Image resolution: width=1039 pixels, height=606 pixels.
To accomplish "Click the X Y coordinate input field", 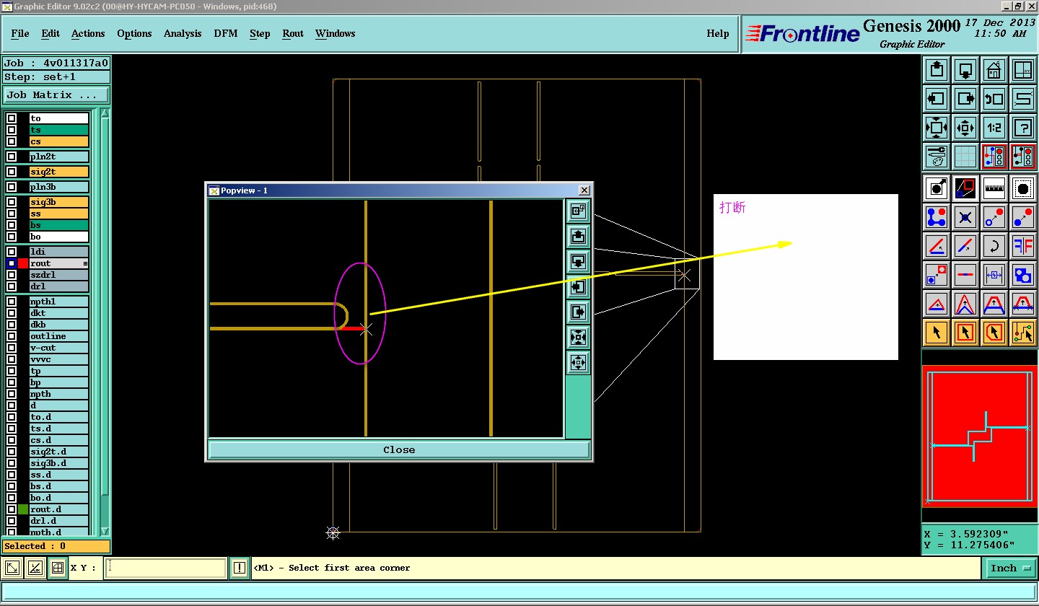I will click(166, 568).
